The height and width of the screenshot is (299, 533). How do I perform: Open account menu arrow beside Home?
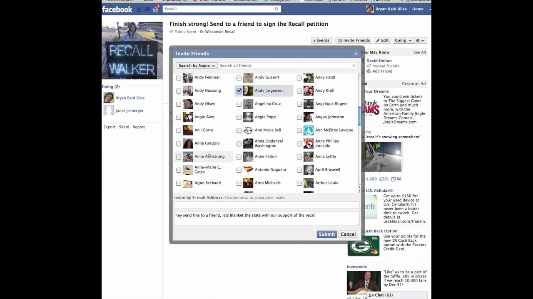pos(430,9)
